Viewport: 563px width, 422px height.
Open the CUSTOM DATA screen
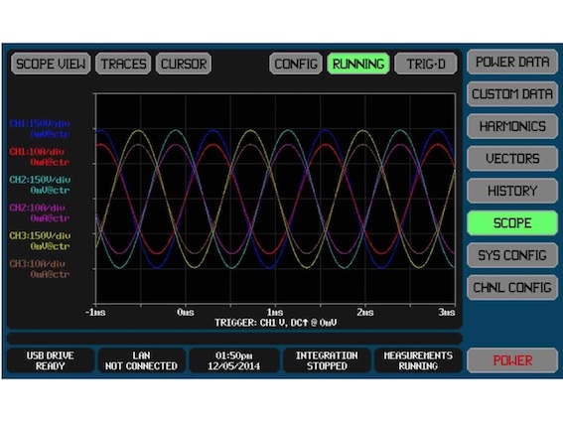pos(512,94)
